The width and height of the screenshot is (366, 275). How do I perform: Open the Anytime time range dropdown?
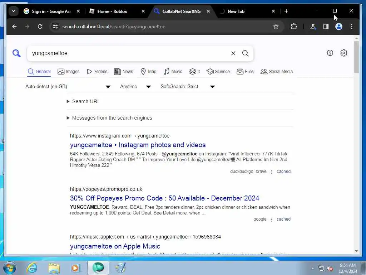pyautogui.click(x=135, y=87)
